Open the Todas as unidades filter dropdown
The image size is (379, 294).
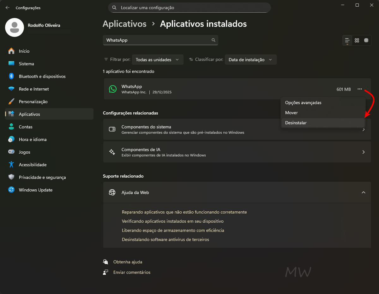point(158,60)
